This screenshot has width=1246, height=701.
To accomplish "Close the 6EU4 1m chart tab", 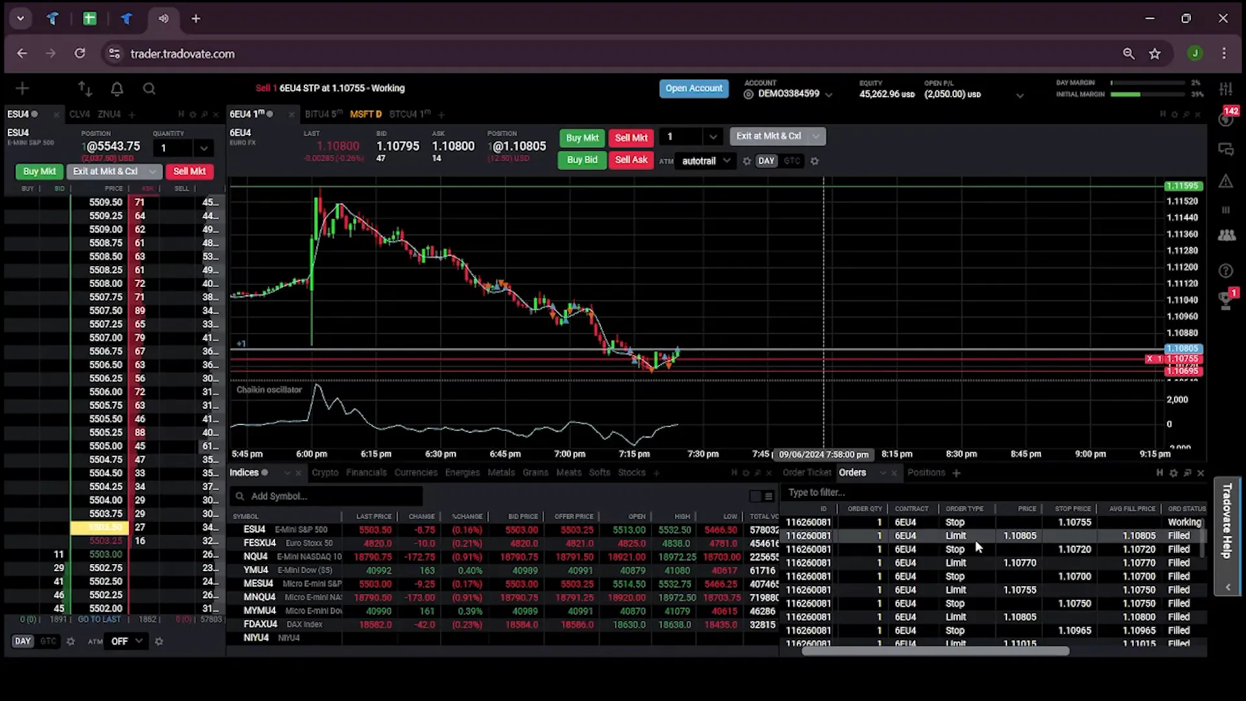I will [x=291, y=114].
